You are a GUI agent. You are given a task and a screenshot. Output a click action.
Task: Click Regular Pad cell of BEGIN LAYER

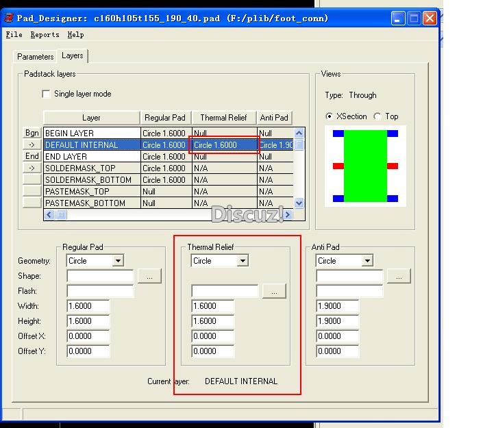tap(166, 133)
